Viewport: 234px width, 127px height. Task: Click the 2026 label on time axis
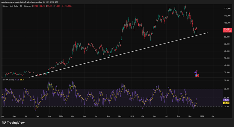pyautogui.click(x=202, y=116)
